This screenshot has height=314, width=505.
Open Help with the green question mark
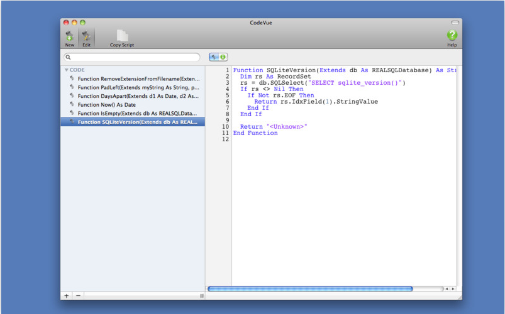point(452,35)
